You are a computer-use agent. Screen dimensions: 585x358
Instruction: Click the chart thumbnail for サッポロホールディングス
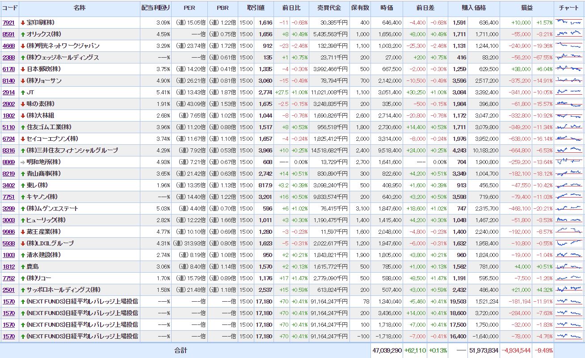(x=568, y=290)
